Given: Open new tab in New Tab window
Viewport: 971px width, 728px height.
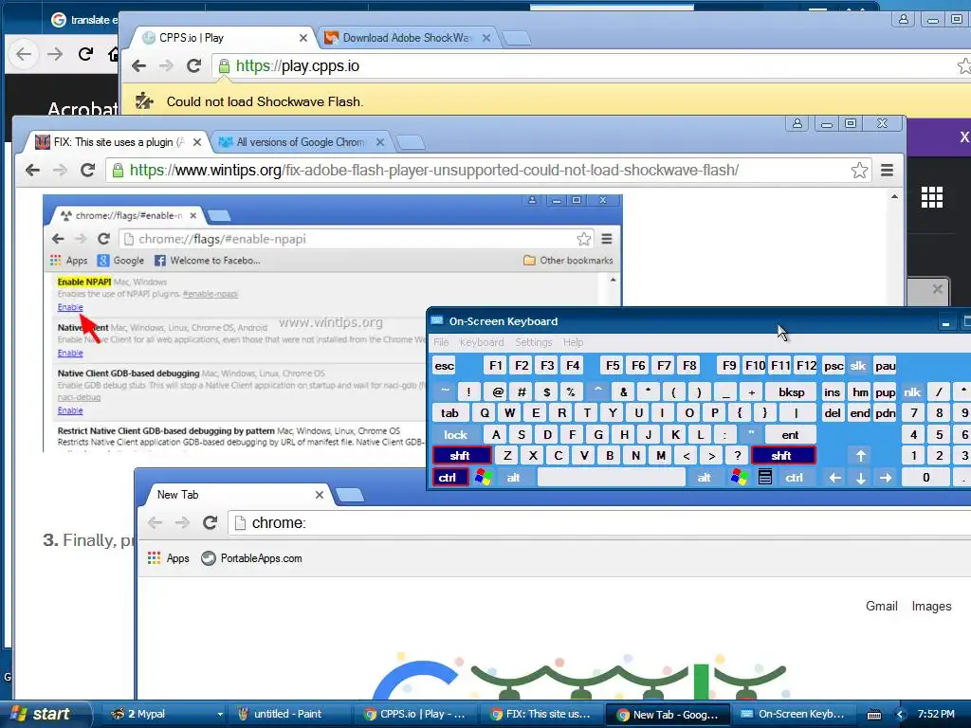Looking at the screenshot, I should coord(350,495).
